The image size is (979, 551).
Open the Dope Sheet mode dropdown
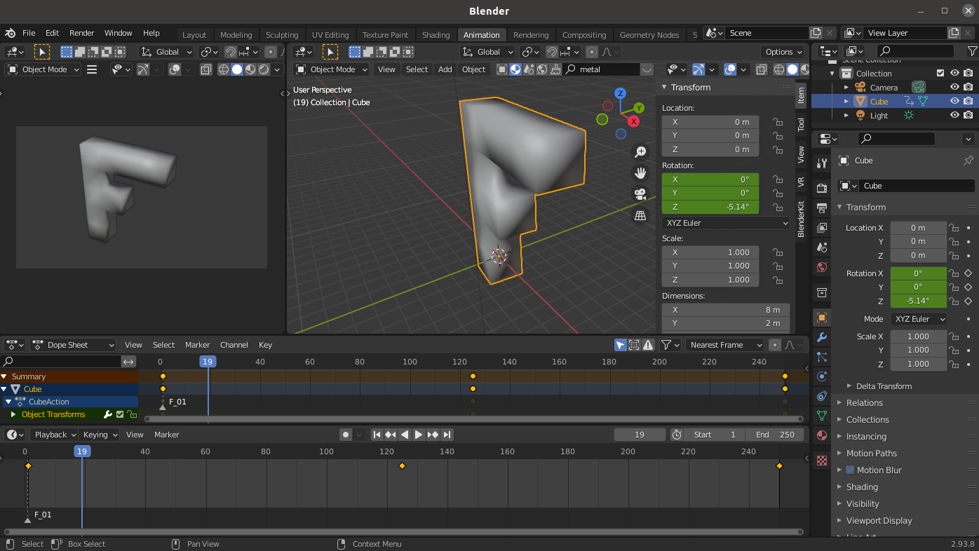73,345
